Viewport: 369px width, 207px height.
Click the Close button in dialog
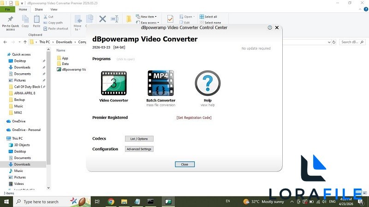pyautogui.click(x=185, y=164)
